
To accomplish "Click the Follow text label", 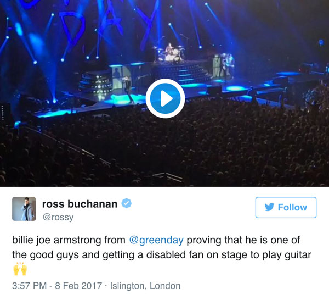I will 292,207.
